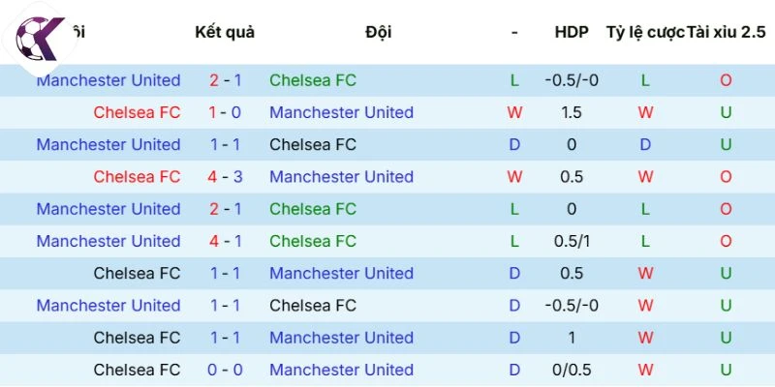Open the 1 - 0 match score
Image resolution: width=775 pixels, height=387 pixels.
point(225,112)
